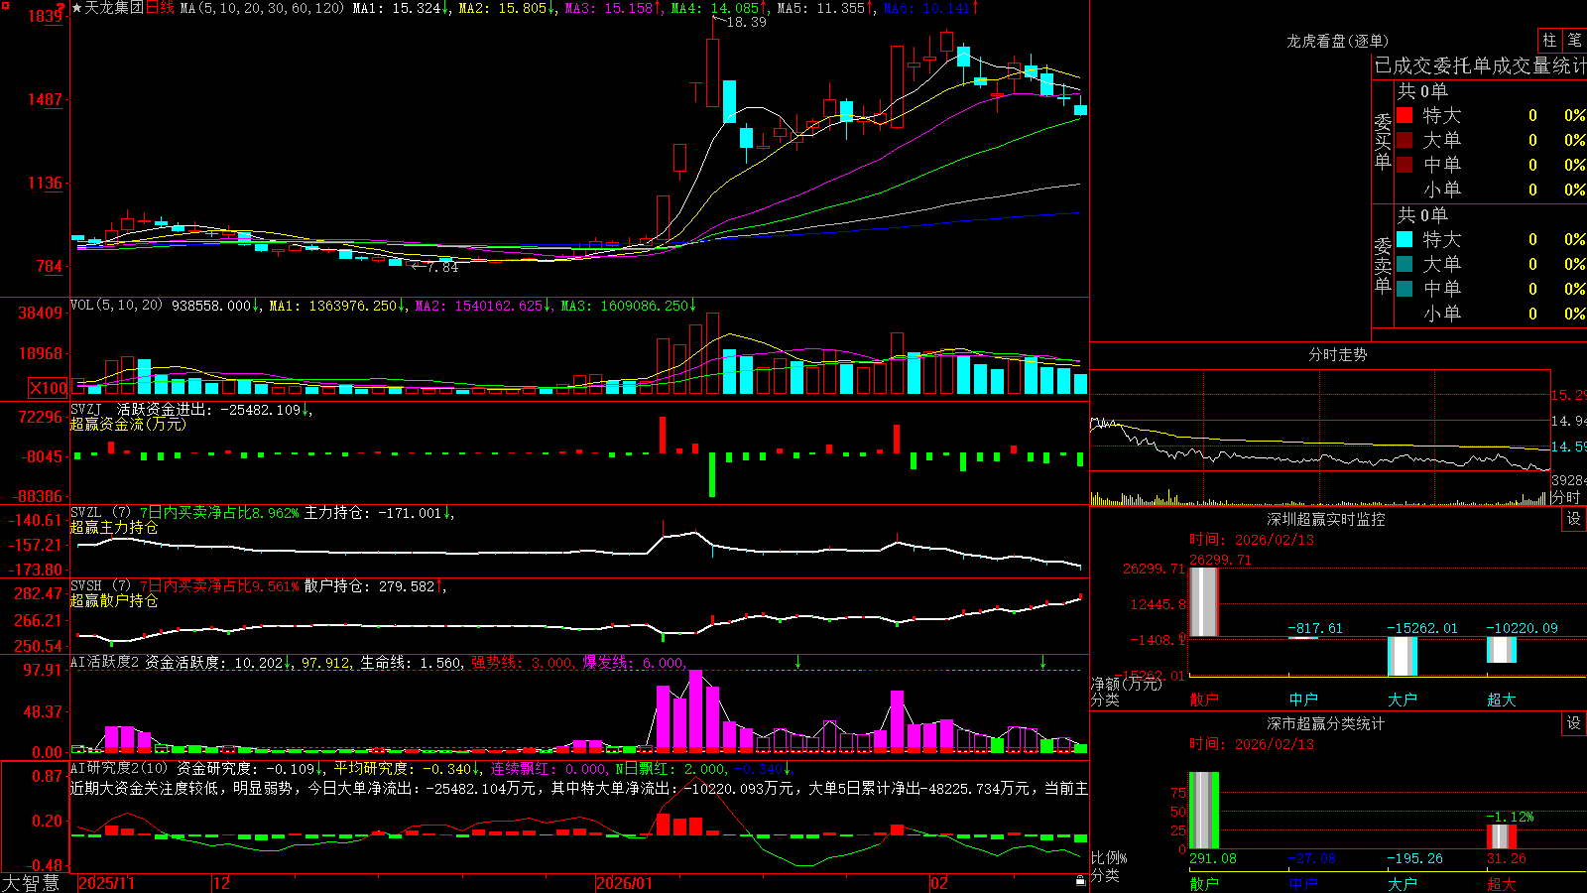The image size is (1587, 893).
Task: Click MA6: 10.141 value in the main chart header
Action: tap(926, 8)
